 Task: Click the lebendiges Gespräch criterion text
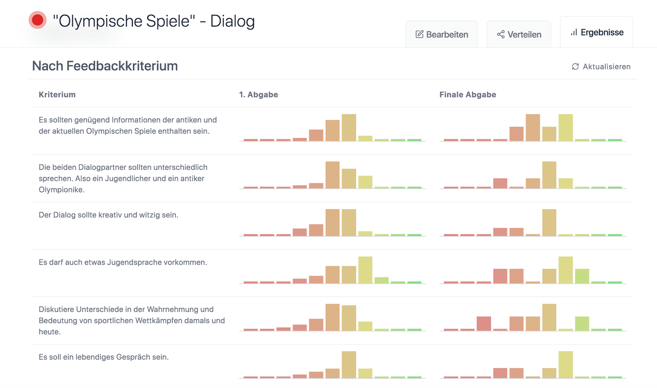pyautogui.click(x=104, y=357)
